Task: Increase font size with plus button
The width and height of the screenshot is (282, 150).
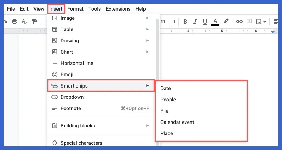Action: tap(174, 22)
